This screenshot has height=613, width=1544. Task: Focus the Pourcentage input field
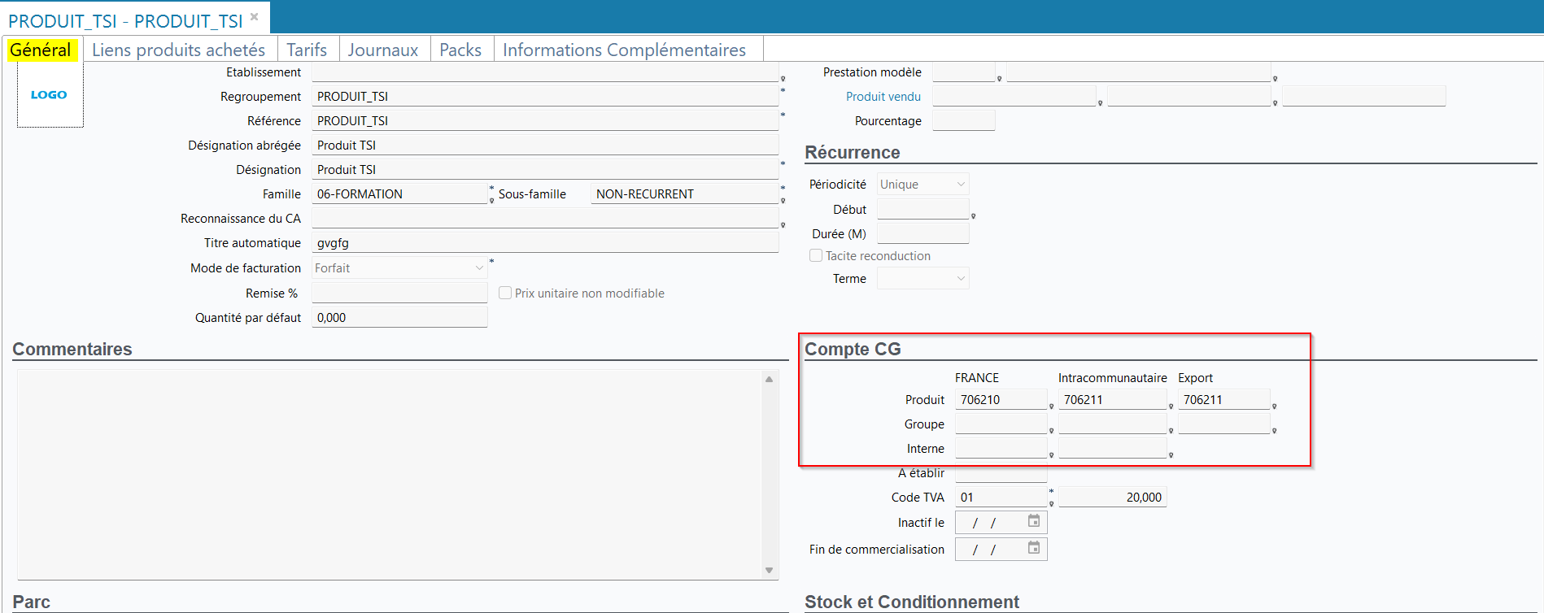[963, 121]
